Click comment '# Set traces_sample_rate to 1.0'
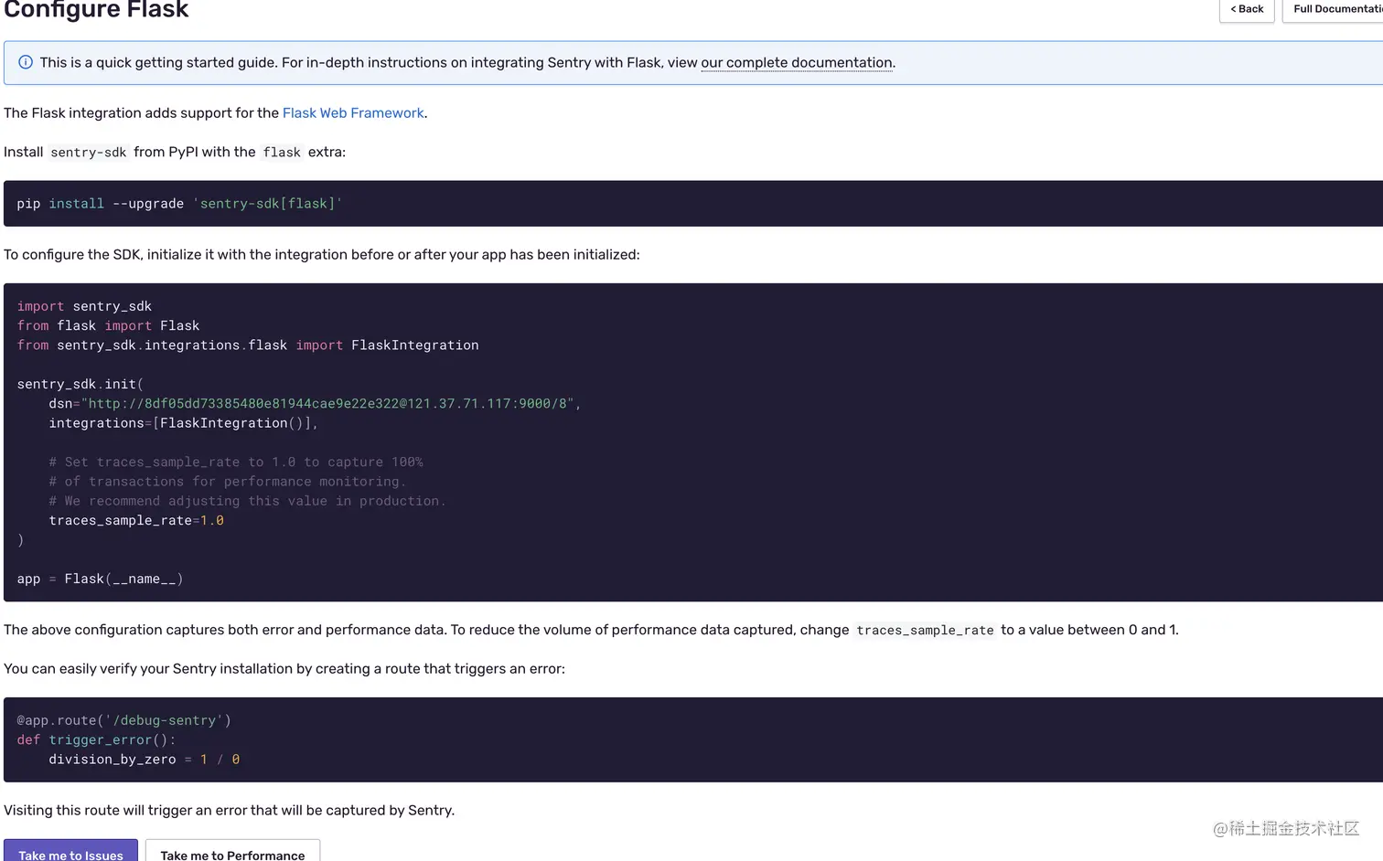 click(236, 462)
